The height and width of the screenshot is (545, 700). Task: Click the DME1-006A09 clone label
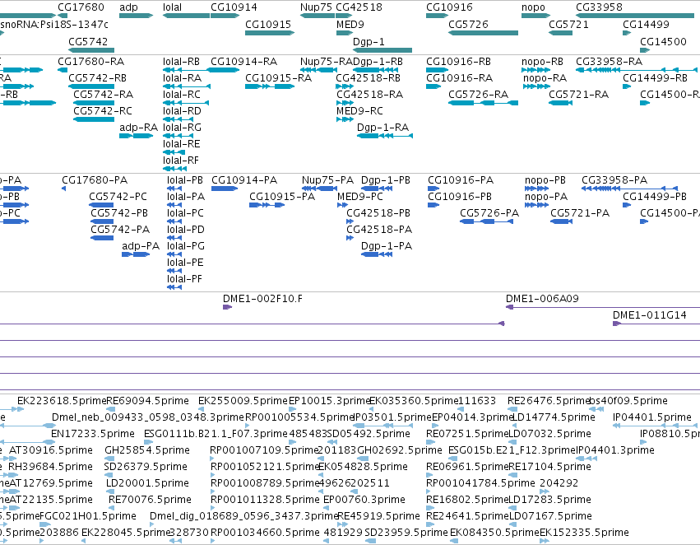(x=542, y=298)
